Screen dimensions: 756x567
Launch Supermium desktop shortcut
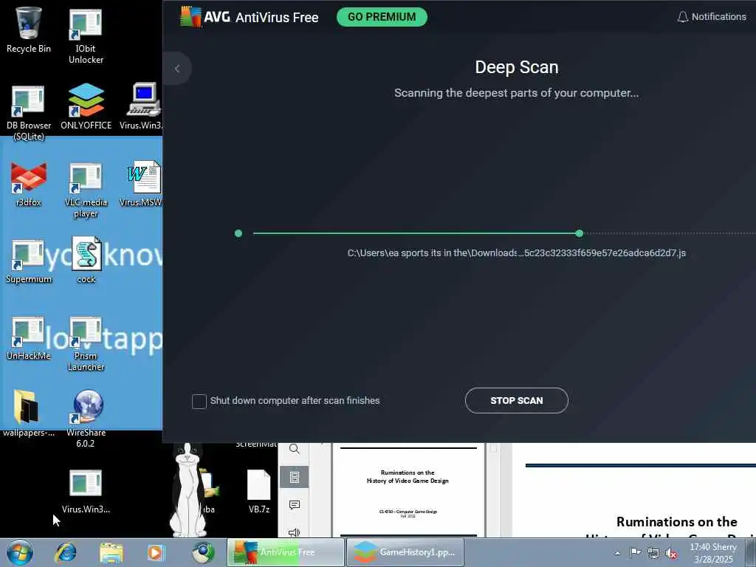tap(29, 261)
